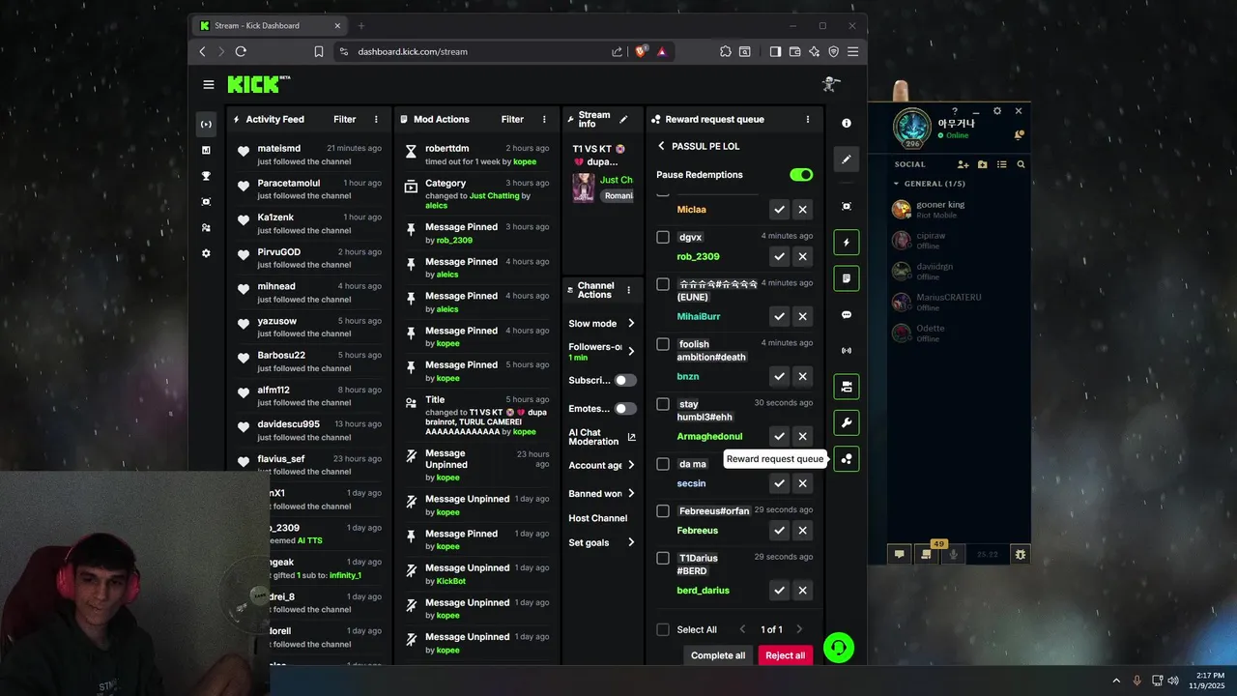Viewport: 1237px width, 696px height.
Task: Open Host Channel action
Action: [598, 518]
